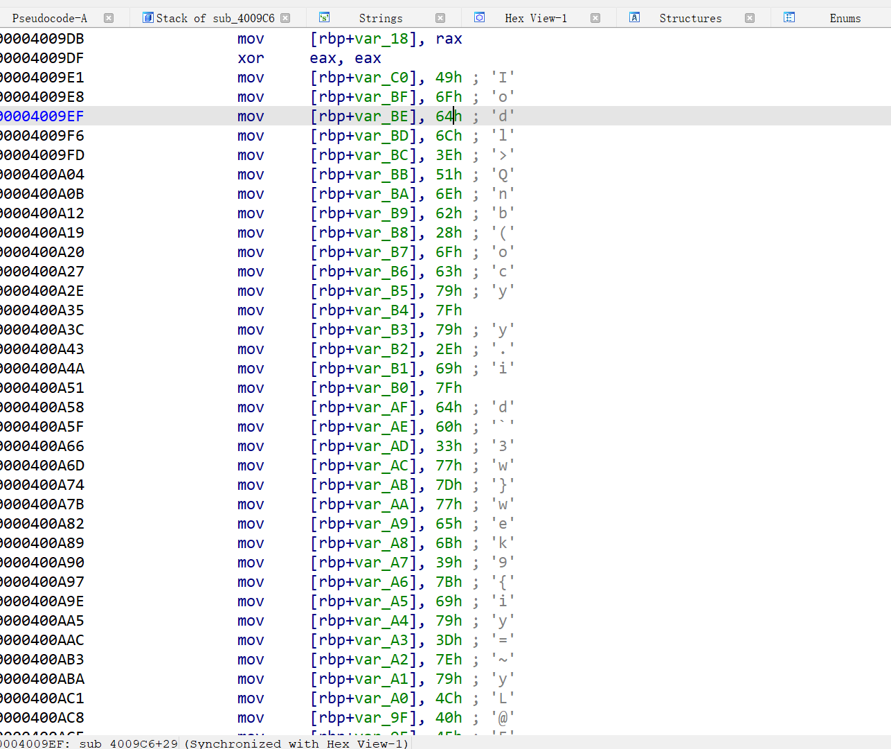Click address 400A12
The height and width of the screenshot is (749, 891).
point(42,213)
